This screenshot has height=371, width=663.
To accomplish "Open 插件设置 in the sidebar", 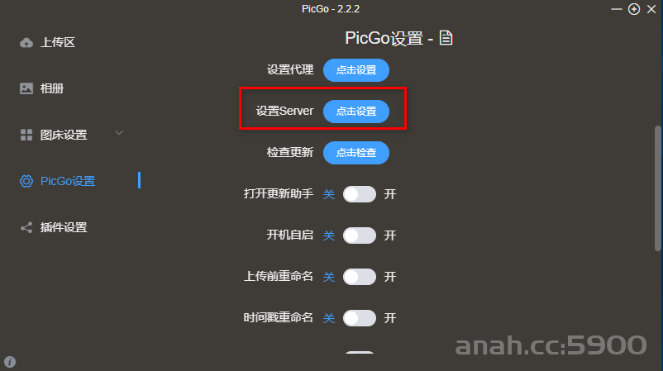I will (x=64, y=227).
